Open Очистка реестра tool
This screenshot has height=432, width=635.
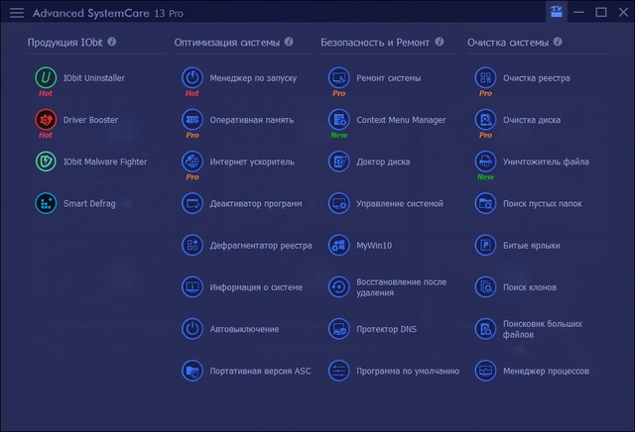click(x=535, y=77)
